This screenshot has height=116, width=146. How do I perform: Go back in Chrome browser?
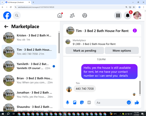pyautogui.click(x=3, y=7)
